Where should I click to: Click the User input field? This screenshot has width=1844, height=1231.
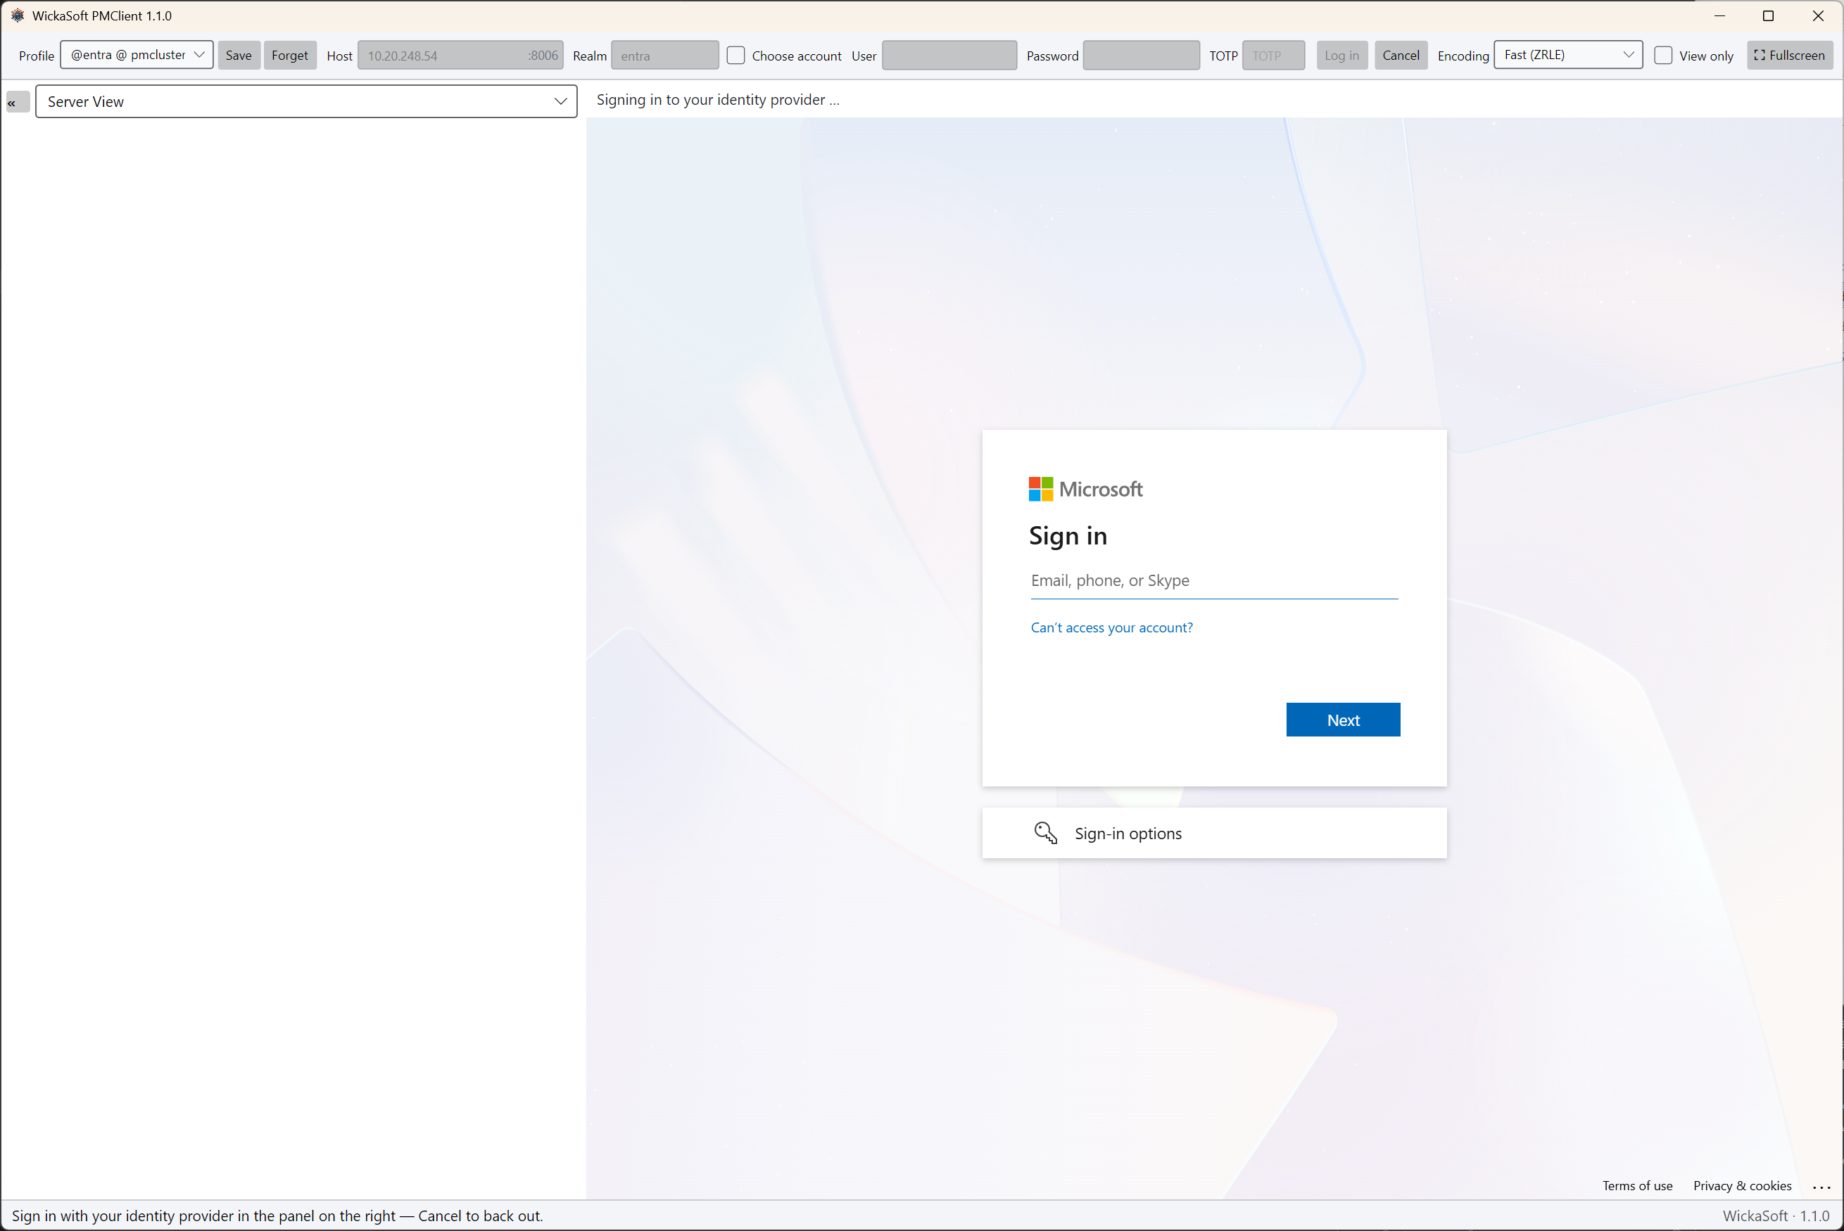click(949, 55)
